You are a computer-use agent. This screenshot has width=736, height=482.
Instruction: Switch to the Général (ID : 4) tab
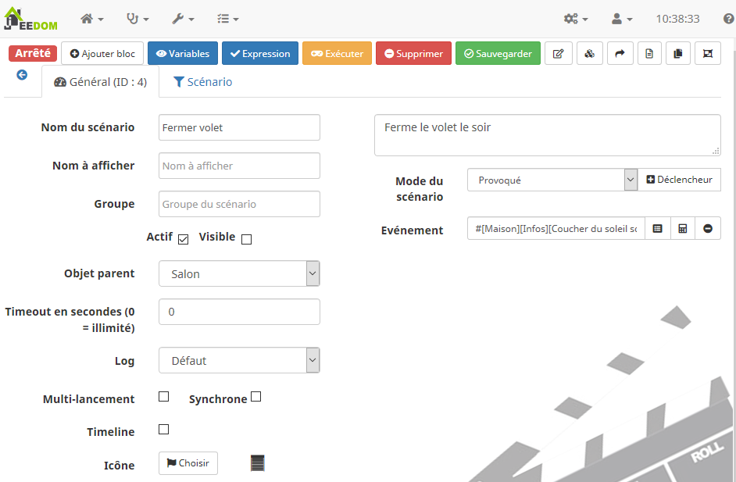pos(101,82)
